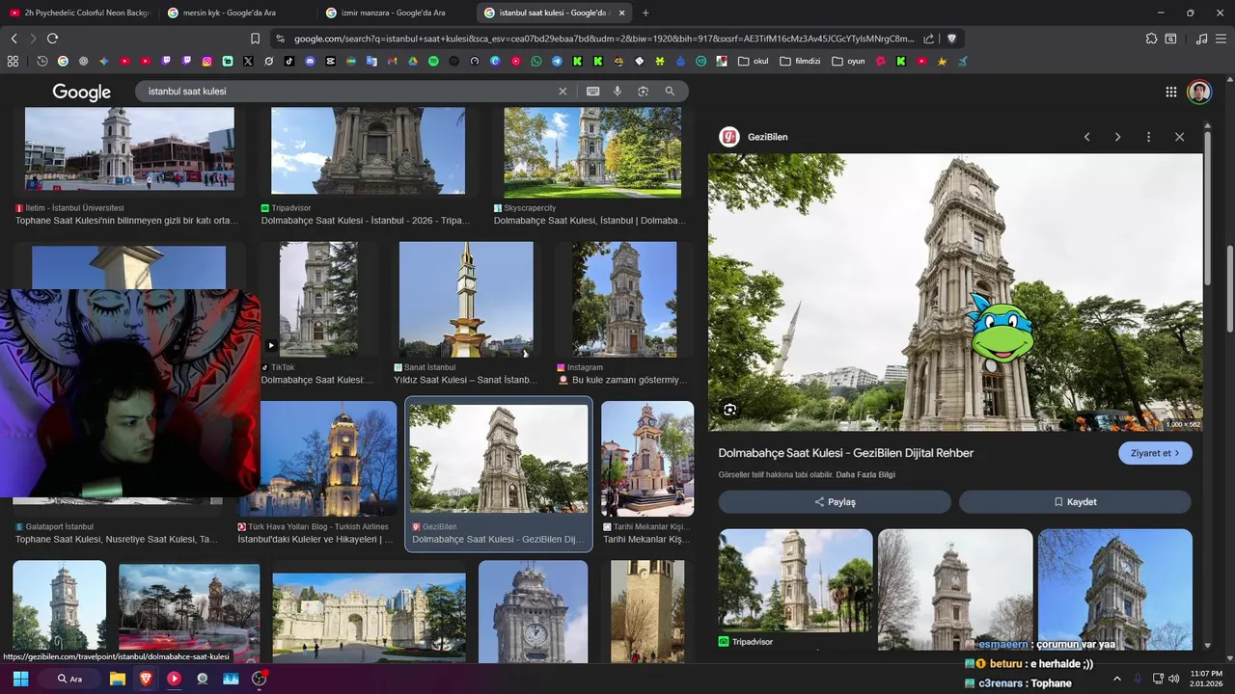Image resolution: width=1235 pixels, height=694 pixels.
Task: Bookmark this page via address bar icon
Action: pyautogui.click(x=255, y=39)
